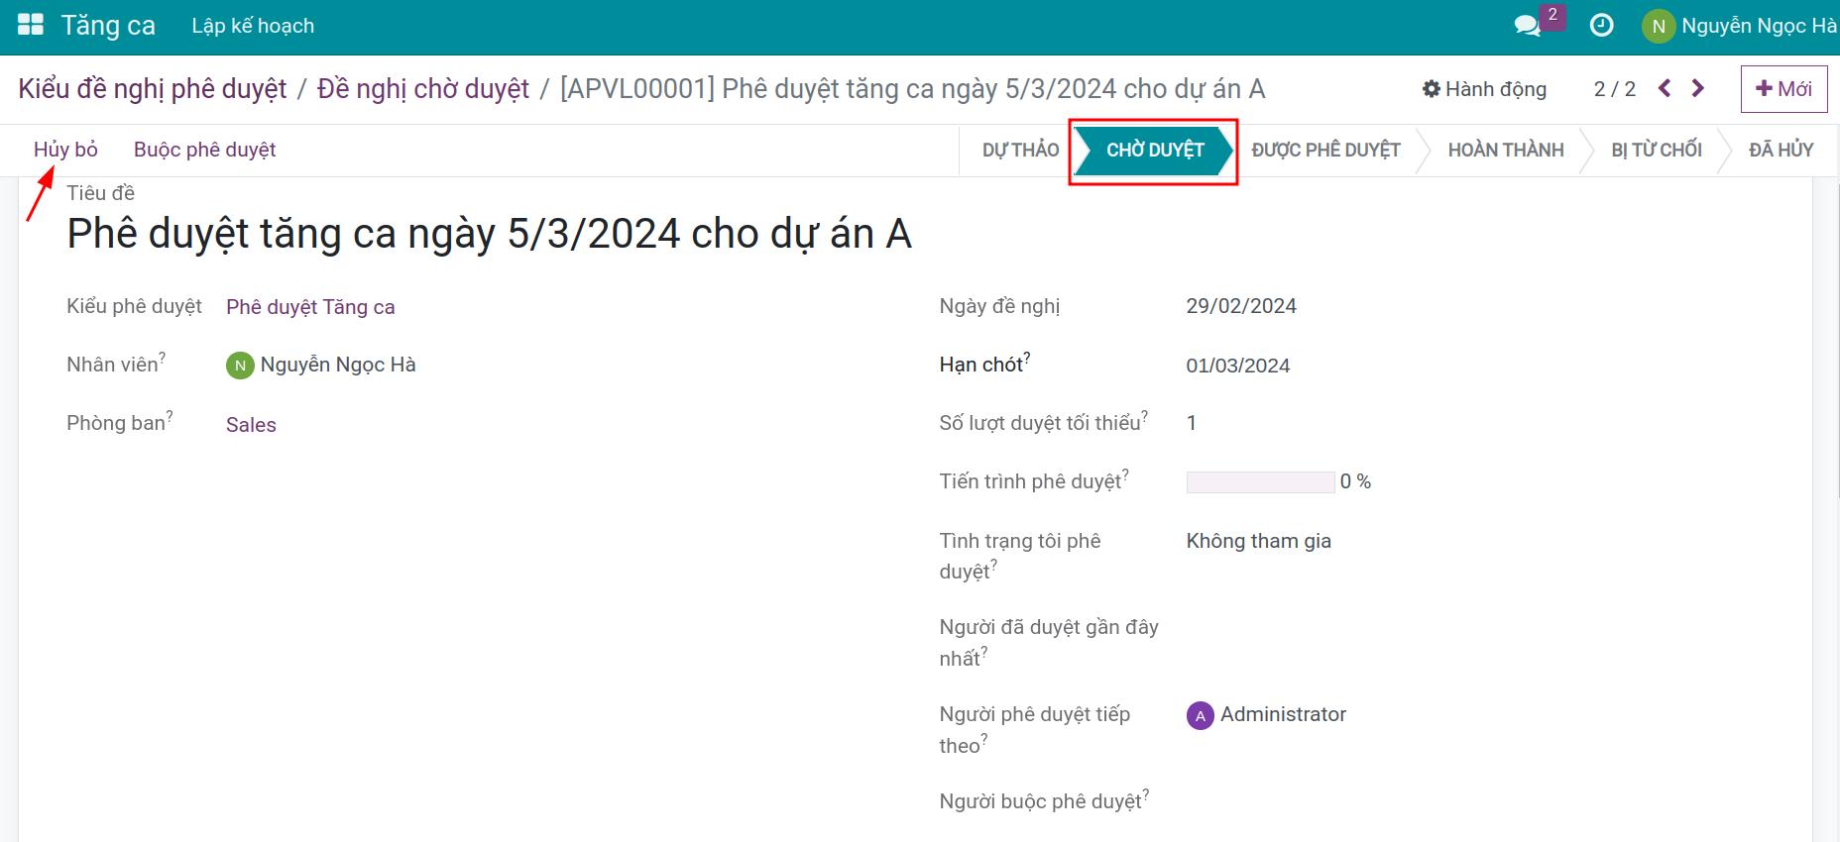Open the conversations chat bubble icon
1840x842 pixels.
[1528, 26]
